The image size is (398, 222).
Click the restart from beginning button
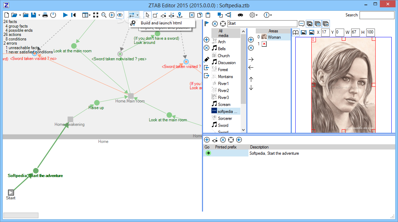coord(73,15)
